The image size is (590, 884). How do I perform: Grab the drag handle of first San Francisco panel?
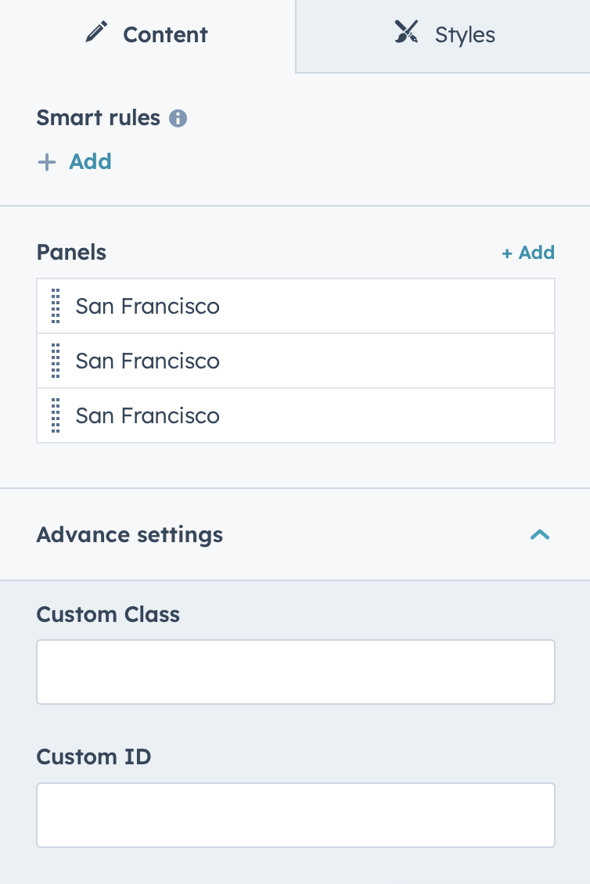coord(56,306)
